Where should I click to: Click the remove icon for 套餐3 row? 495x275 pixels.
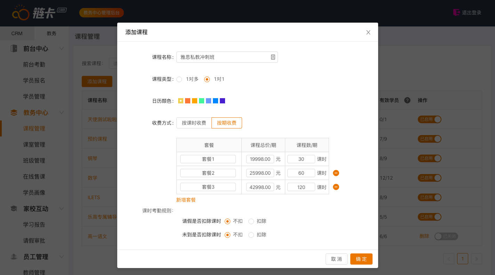336,187
